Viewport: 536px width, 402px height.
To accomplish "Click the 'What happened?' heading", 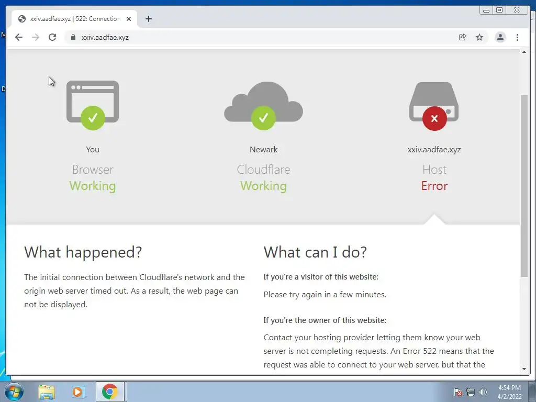I will [x=83, y=253].
